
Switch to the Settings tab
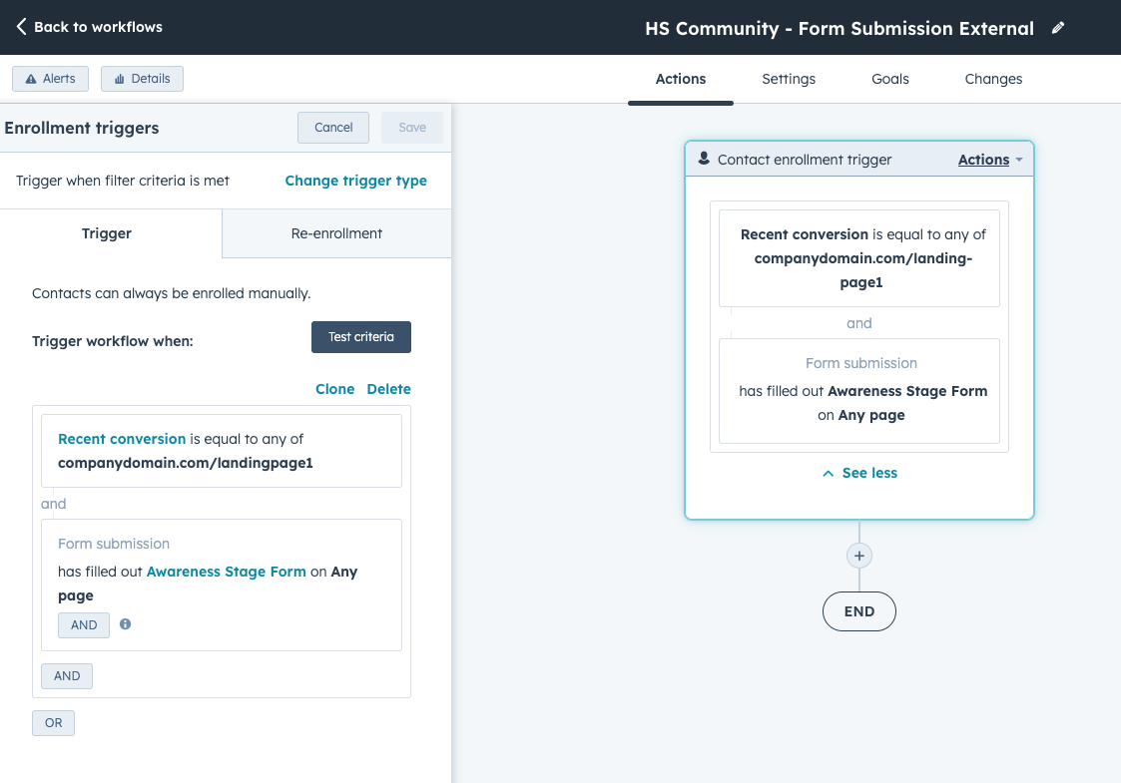click(x=789, y=79)
